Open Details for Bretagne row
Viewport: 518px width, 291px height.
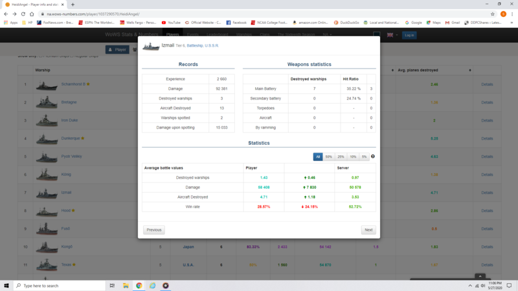[x=487, y=103]
